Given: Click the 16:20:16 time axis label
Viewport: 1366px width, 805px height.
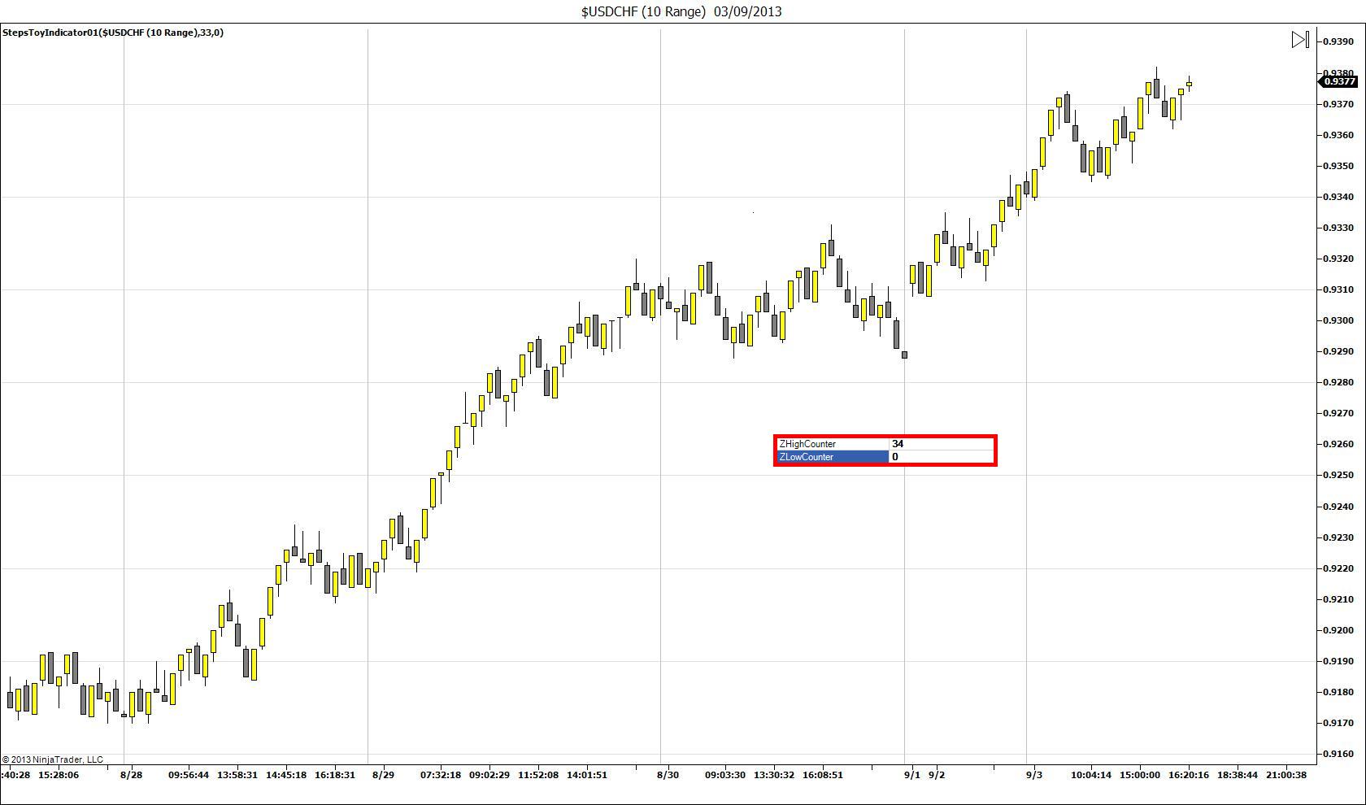Looking at the screenshot, I should [x=1189, y=775].
